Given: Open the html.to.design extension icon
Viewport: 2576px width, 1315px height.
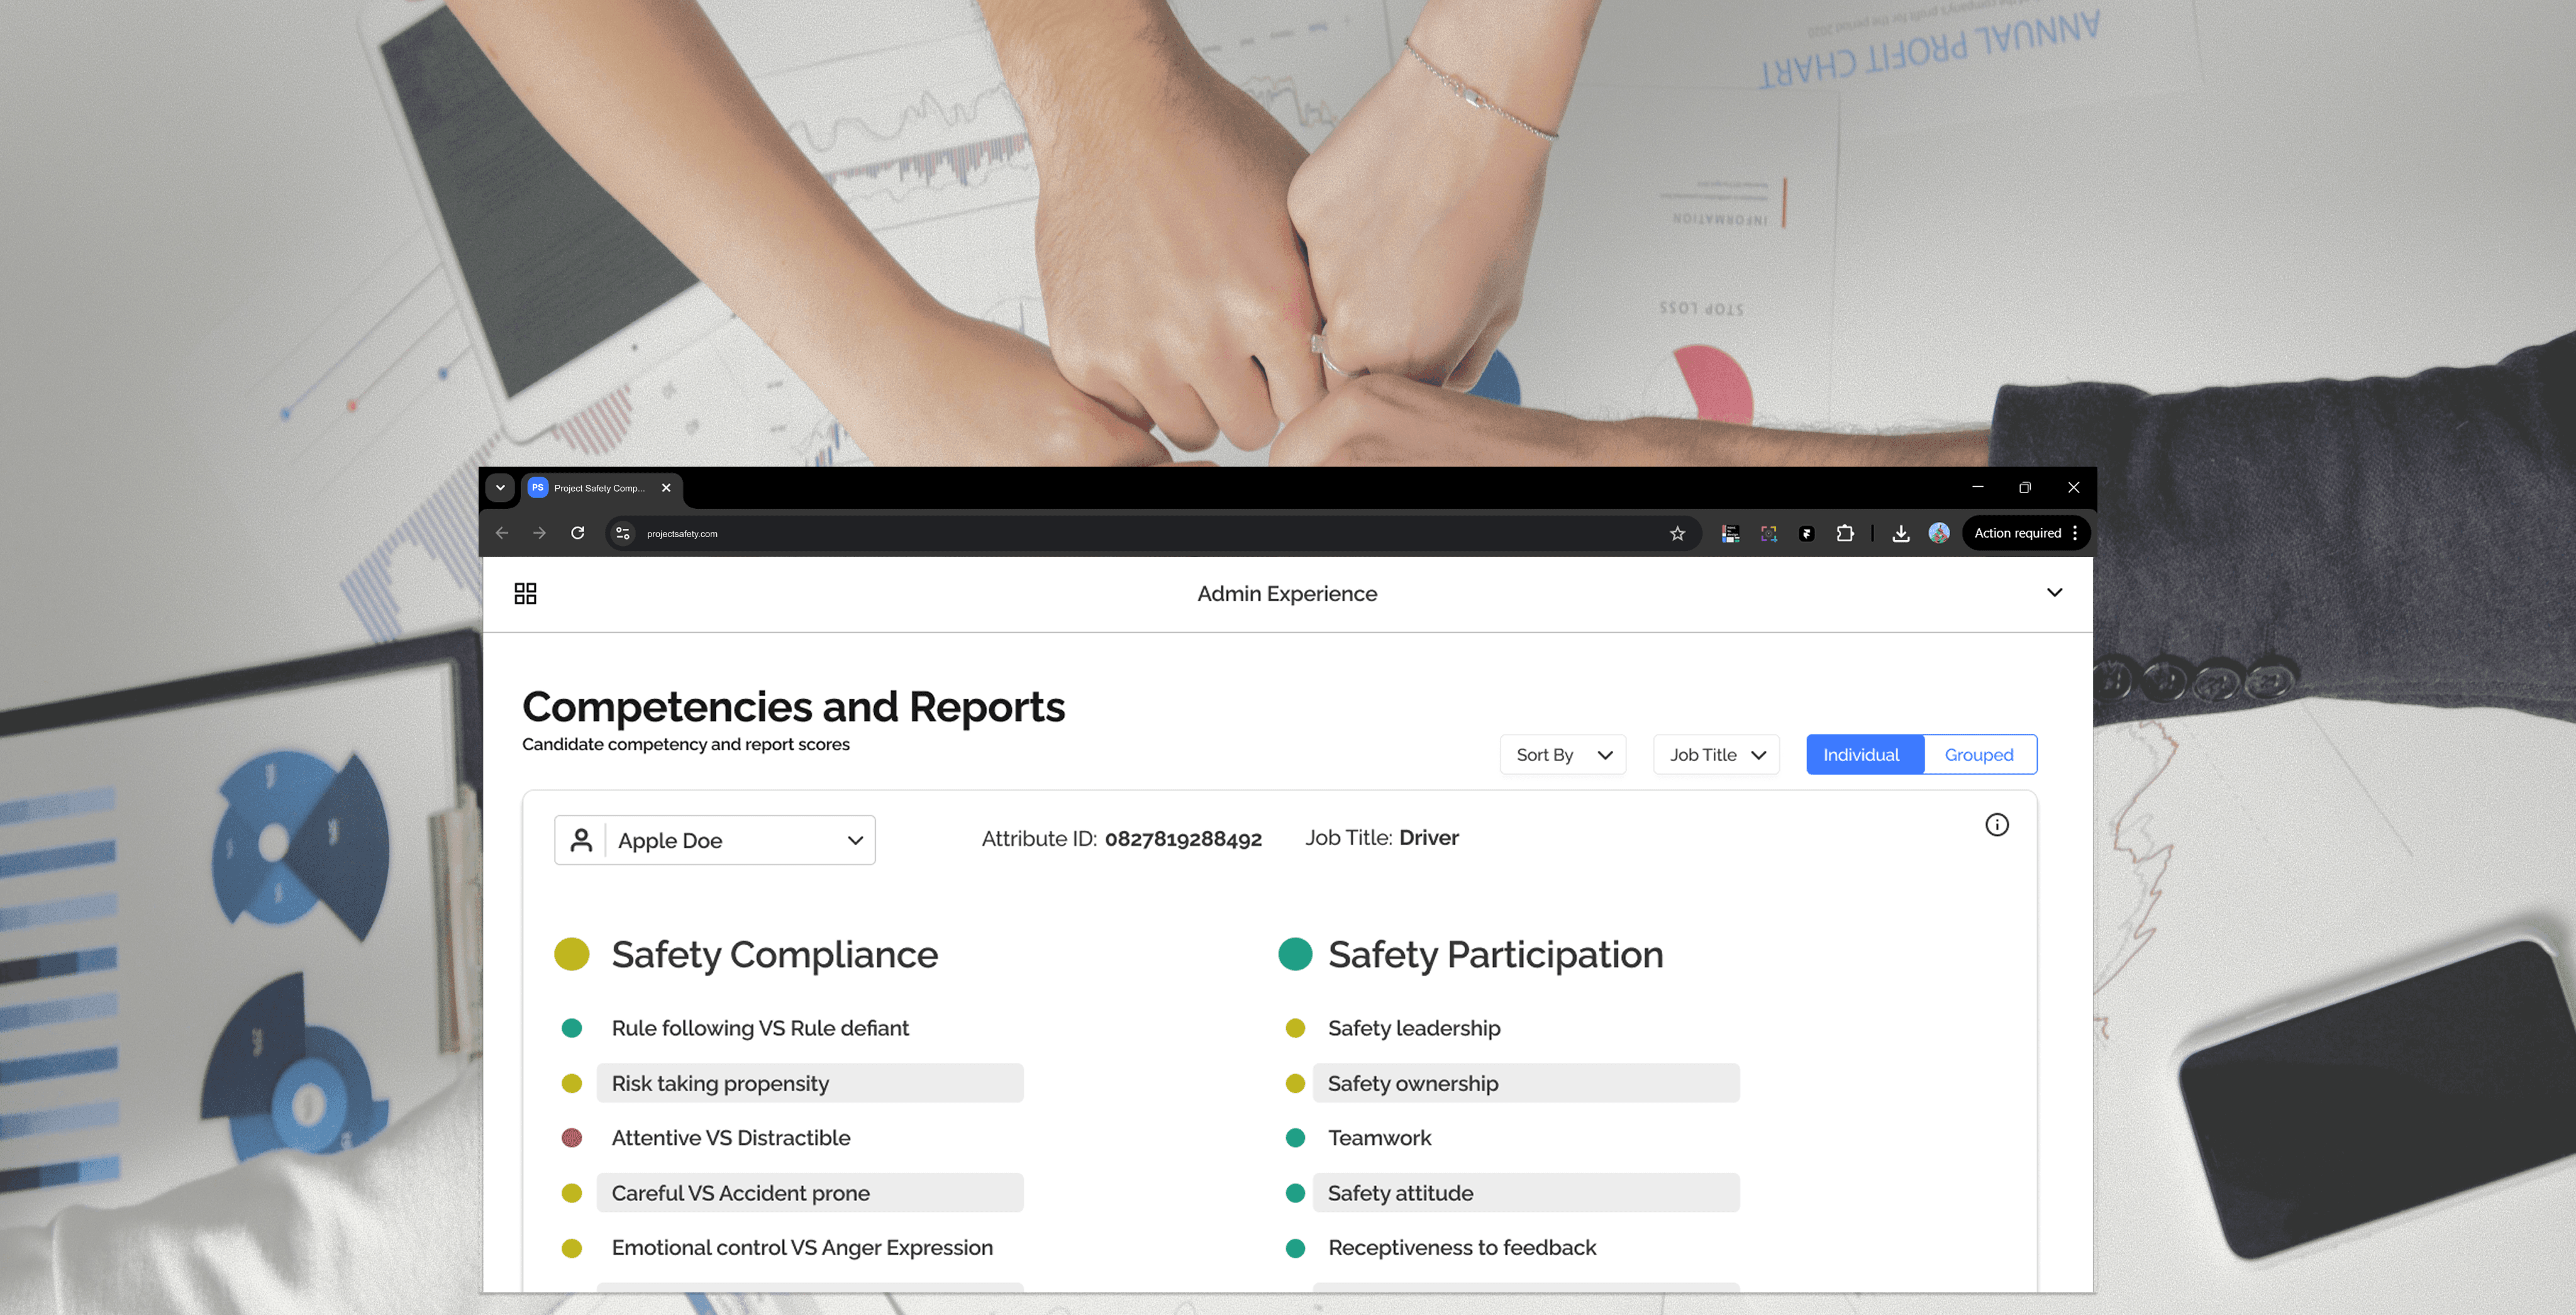Looking at the screenshot, I should coord(1730,534).
